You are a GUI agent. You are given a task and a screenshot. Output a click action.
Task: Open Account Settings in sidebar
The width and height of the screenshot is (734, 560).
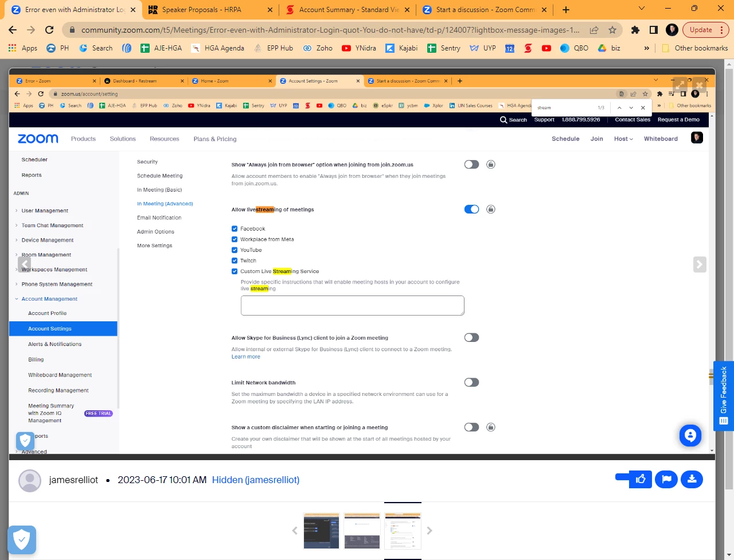point(63,329)
